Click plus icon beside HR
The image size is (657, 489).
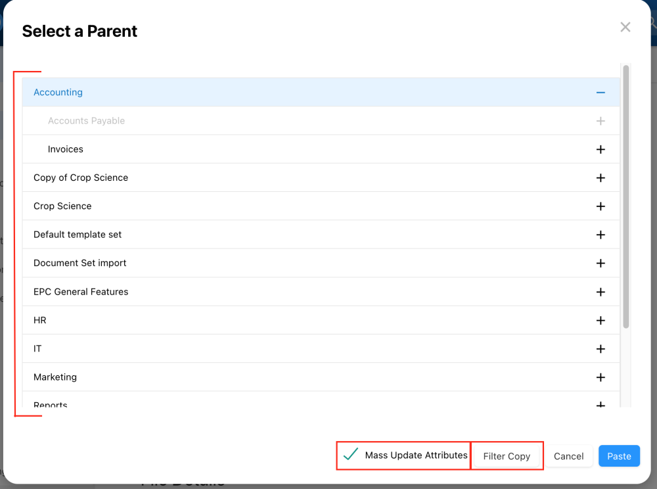click(600, 321)
